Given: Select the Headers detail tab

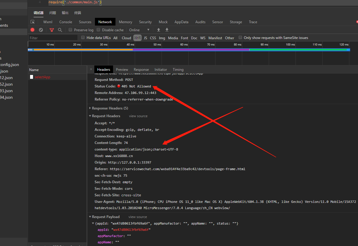Looking at the screenshot, I should pyautogui.click(x=104, y=70).
